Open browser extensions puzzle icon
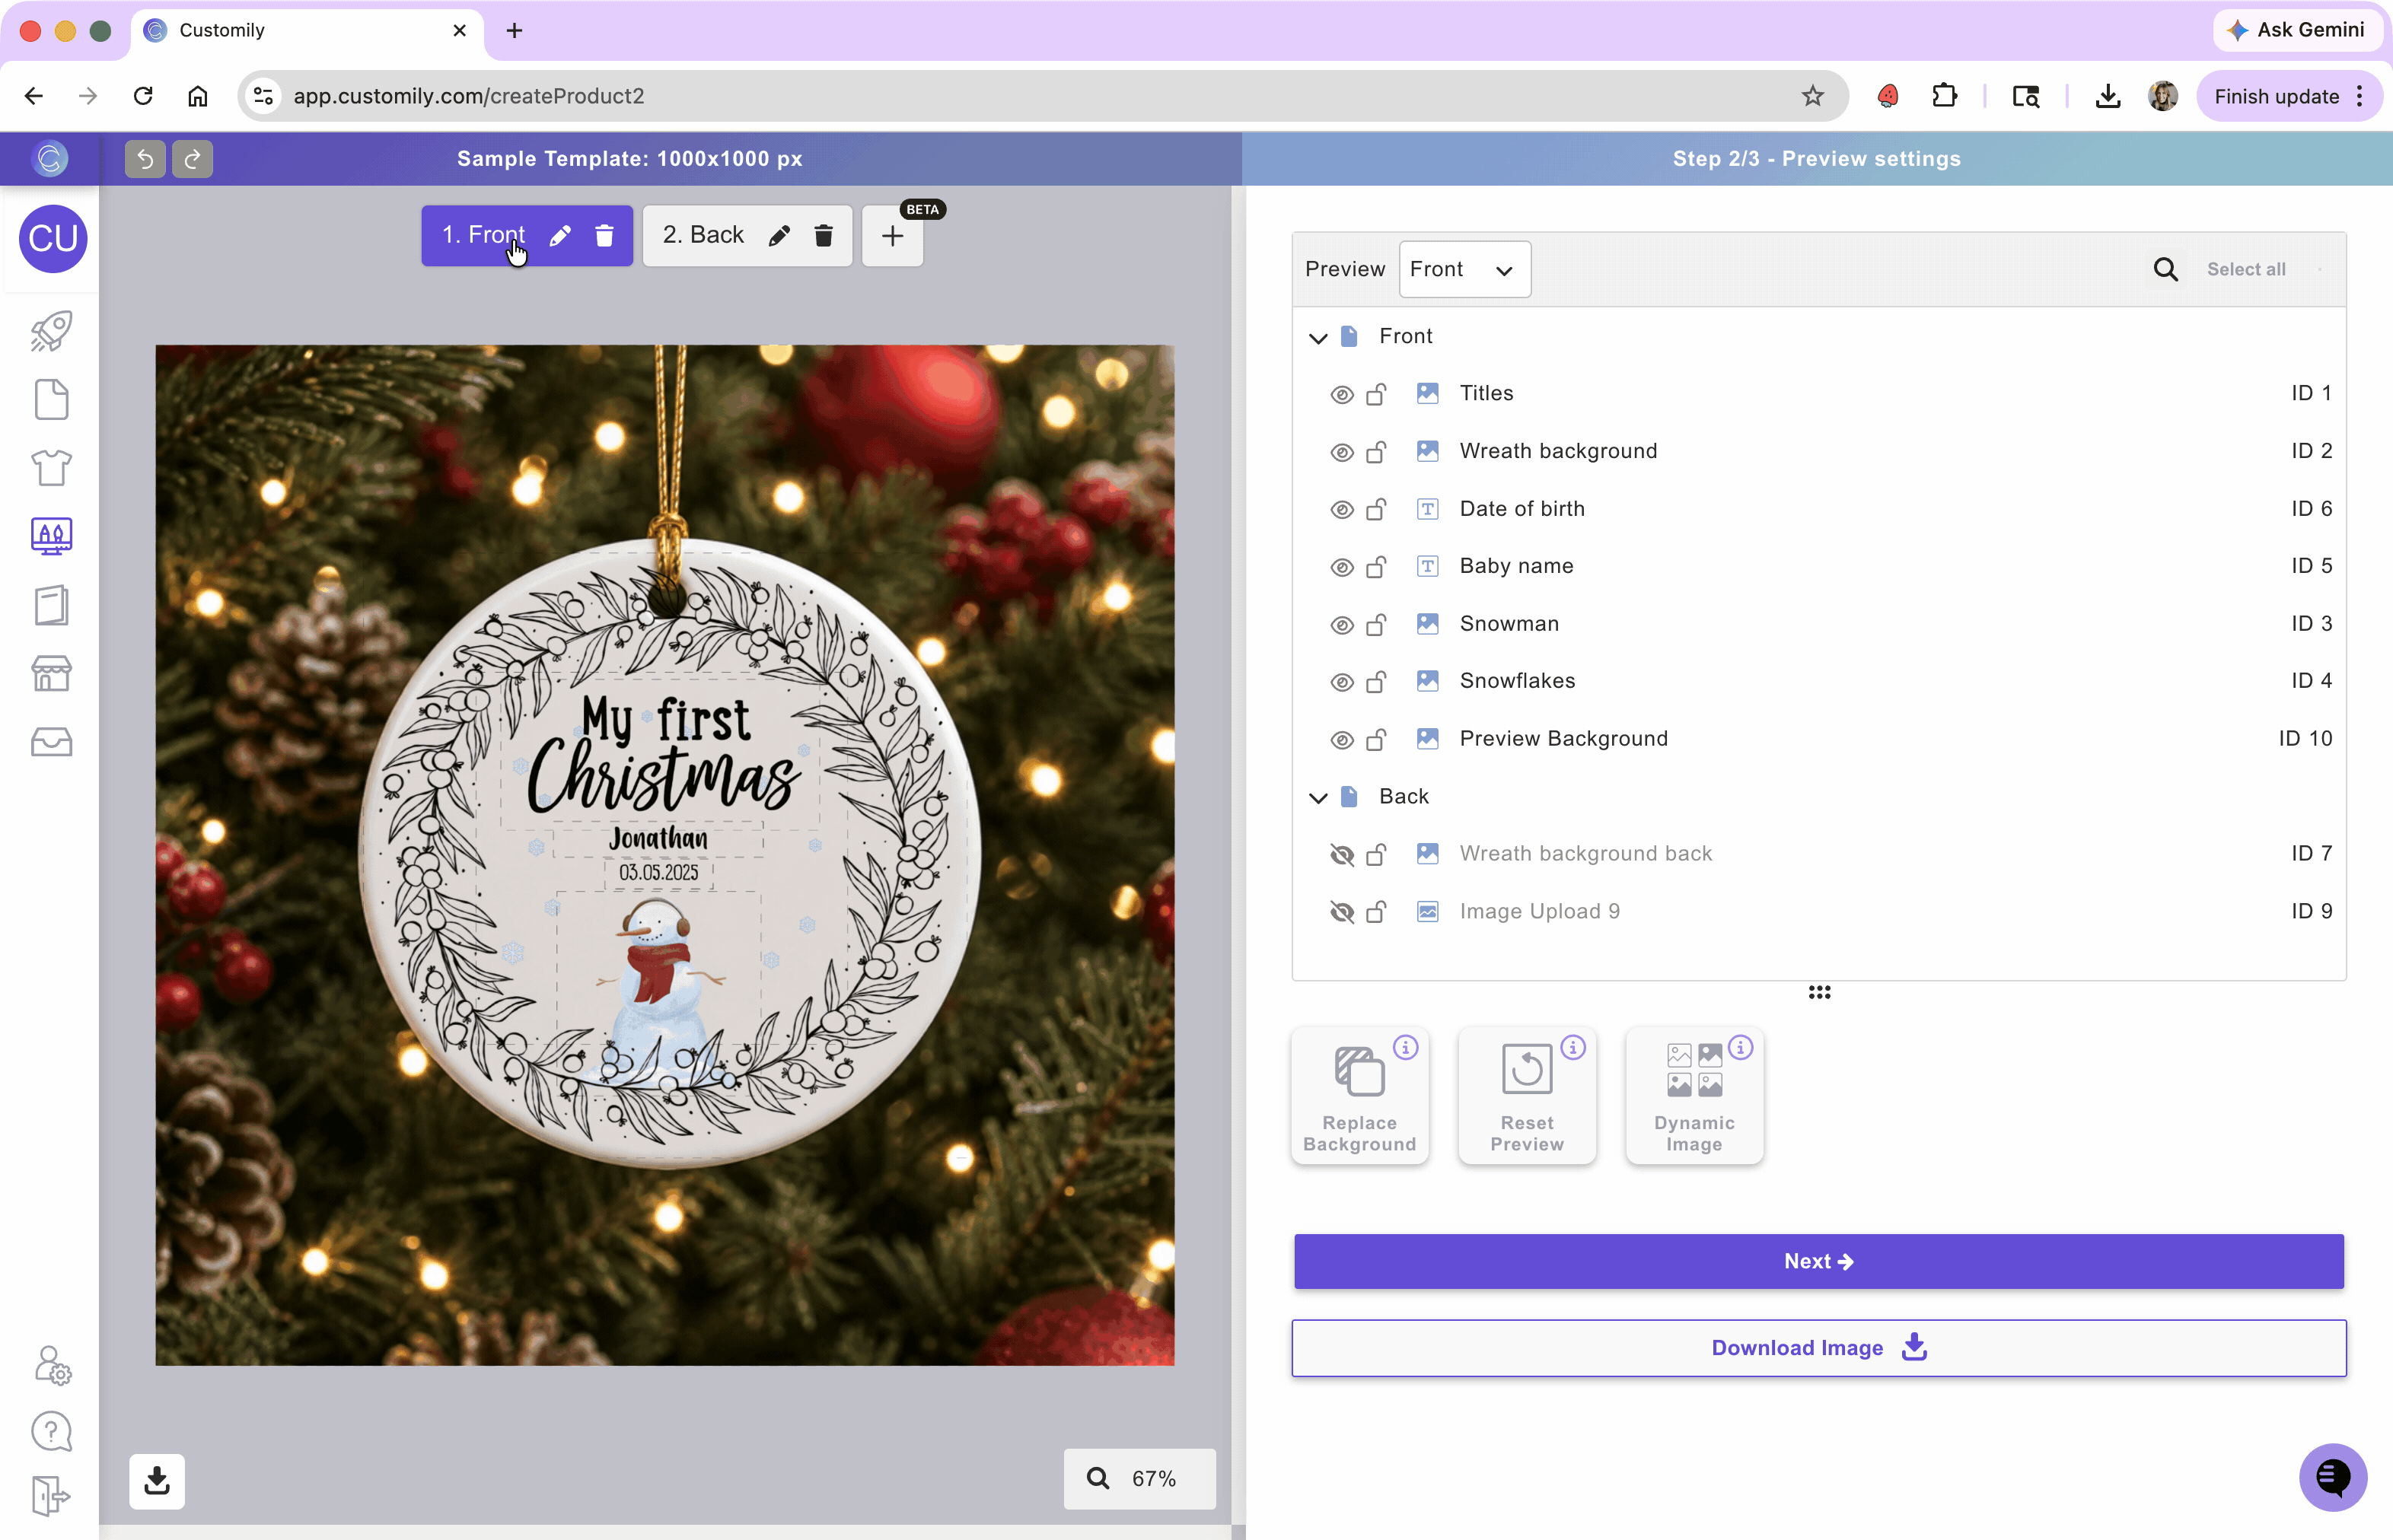2393x1540 pixels. point(1944,96)
